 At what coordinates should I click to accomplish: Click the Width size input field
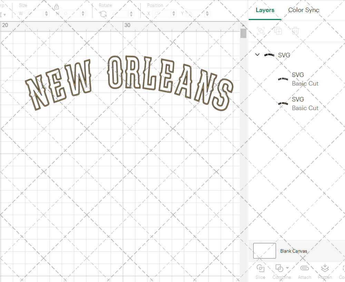click(x=34, y=14)
